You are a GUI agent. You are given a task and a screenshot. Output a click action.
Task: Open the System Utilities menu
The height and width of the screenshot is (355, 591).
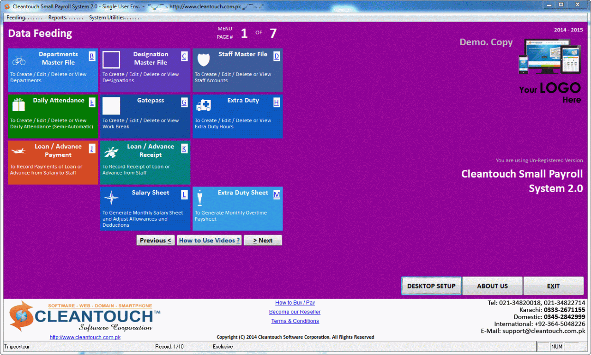(x=115, y=18)
